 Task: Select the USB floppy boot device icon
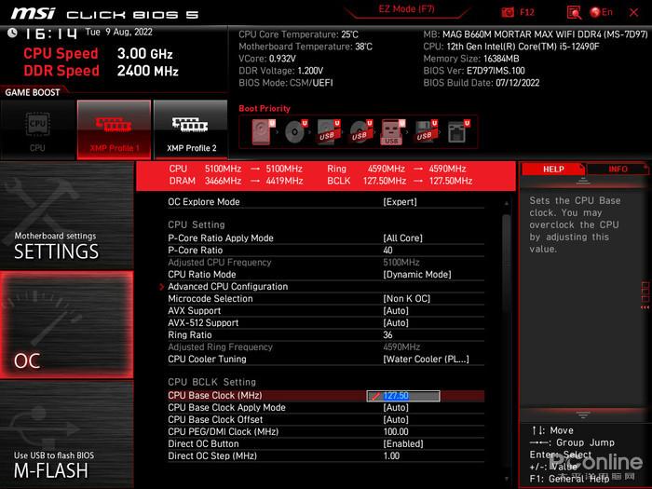click(426, 132)
